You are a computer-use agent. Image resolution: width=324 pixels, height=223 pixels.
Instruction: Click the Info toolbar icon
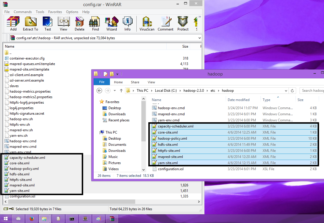click(x=127, y=24)
